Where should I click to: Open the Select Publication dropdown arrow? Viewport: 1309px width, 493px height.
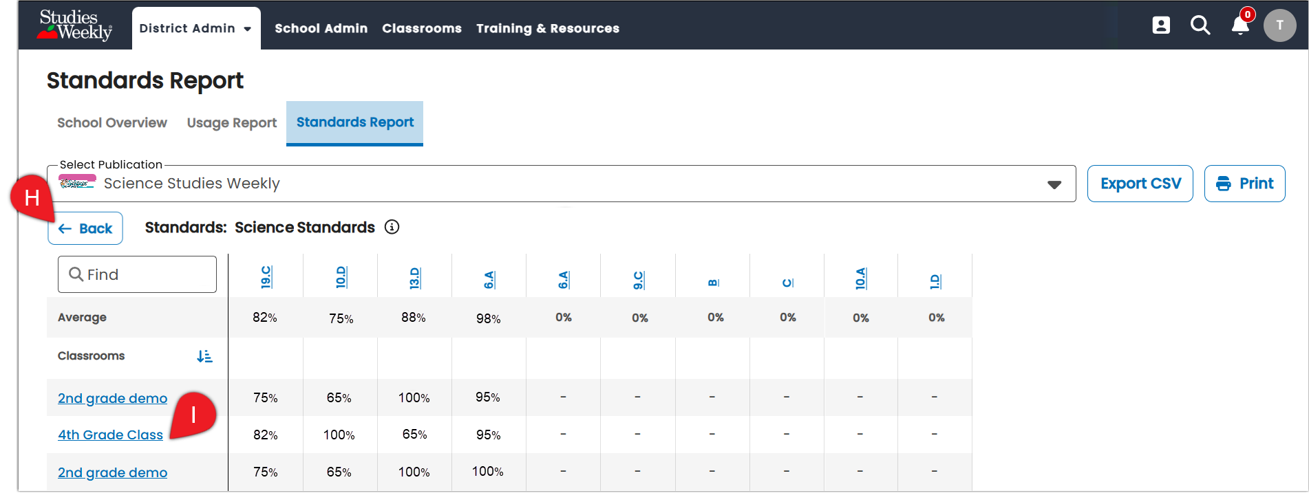coord(1054,184)
